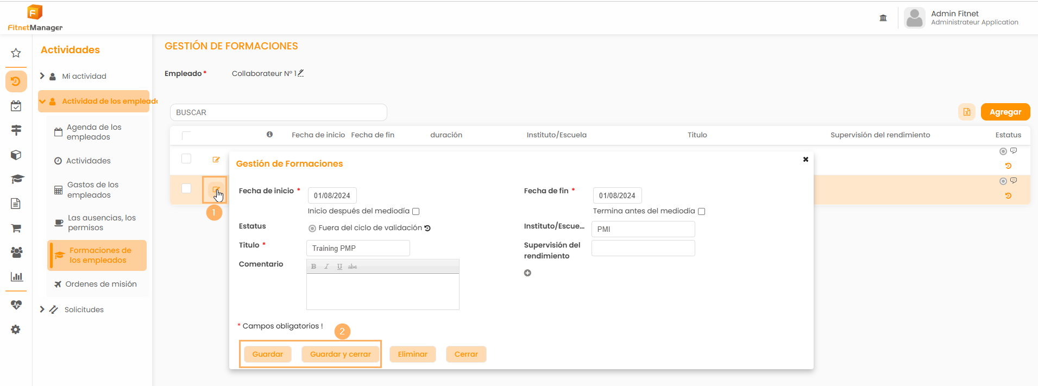Click the Guardar y cerrar button

tap(340, 354)
